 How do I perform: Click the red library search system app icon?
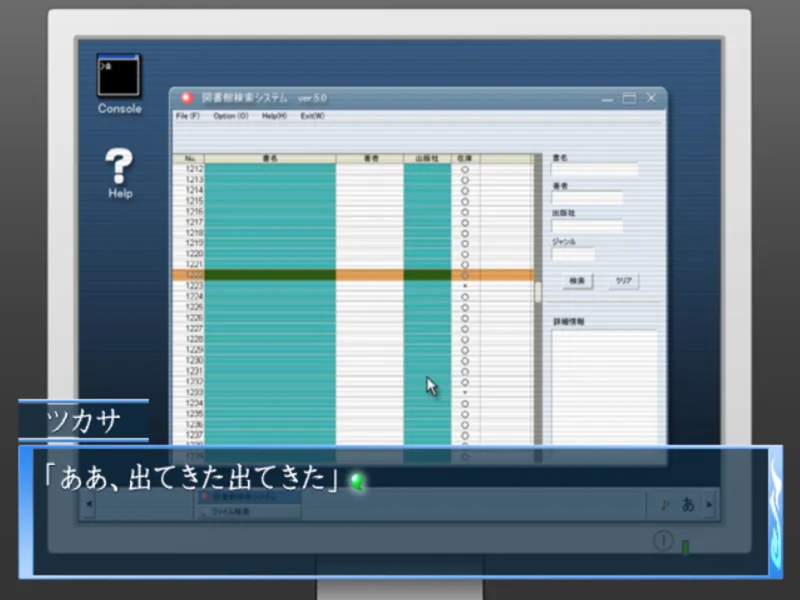[x=187, y=98]
